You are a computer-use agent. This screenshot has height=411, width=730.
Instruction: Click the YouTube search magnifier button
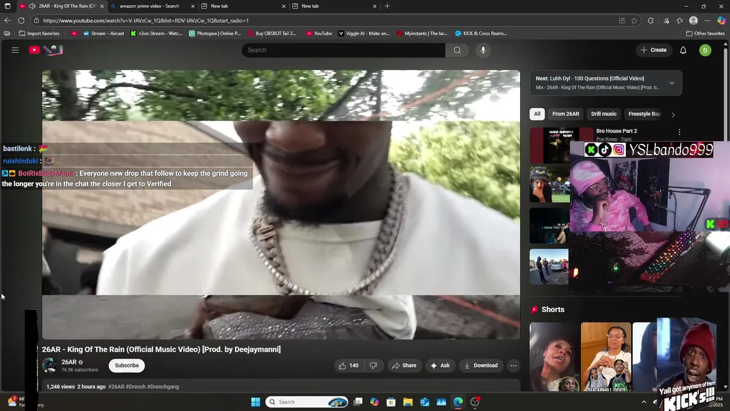pos(457,50)
